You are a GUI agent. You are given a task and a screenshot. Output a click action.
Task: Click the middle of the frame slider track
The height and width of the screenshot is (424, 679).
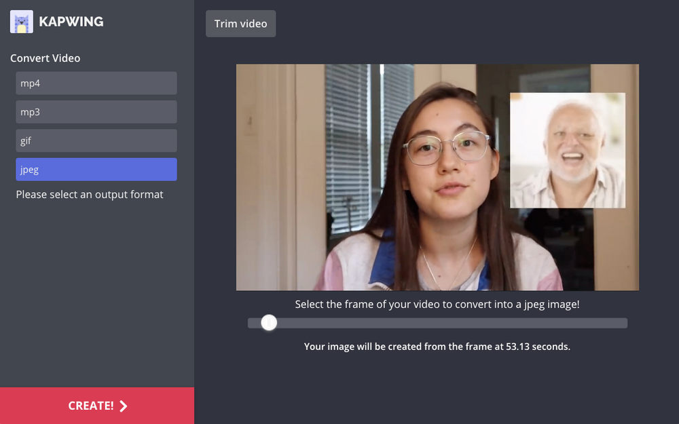pos(437,323)
